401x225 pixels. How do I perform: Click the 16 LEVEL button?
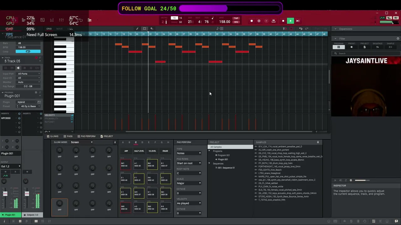click(152, 151)
